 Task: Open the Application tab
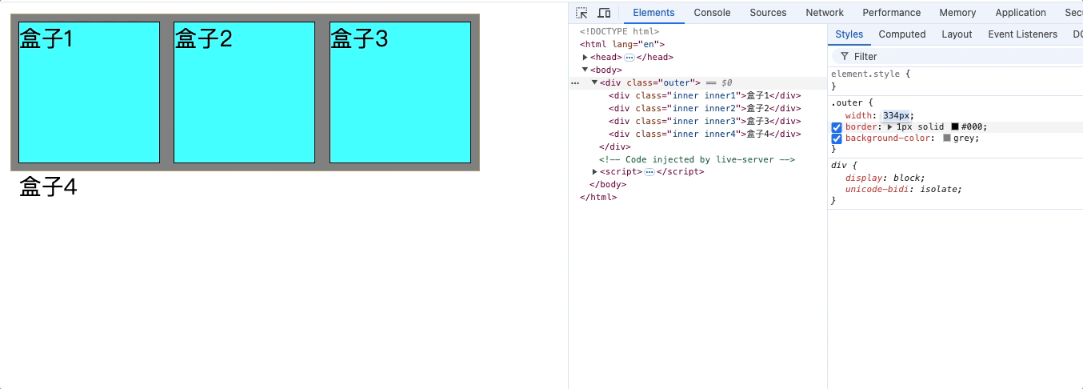point(1021,13)
